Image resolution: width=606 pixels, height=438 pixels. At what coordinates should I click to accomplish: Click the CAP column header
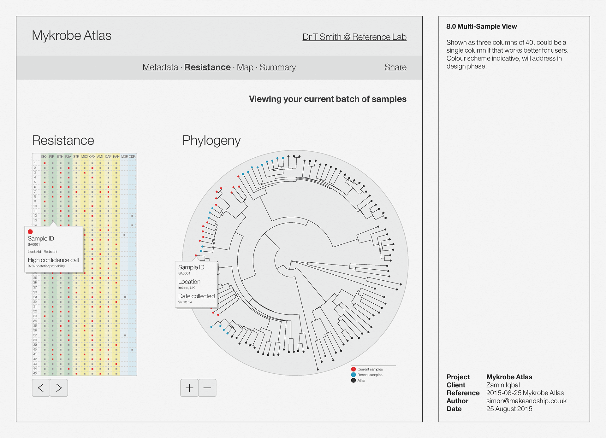[x=108, y=157]
